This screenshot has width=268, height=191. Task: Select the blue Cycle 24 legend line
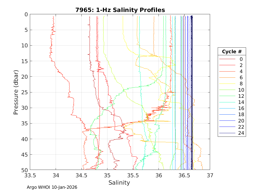click(227, 133)
